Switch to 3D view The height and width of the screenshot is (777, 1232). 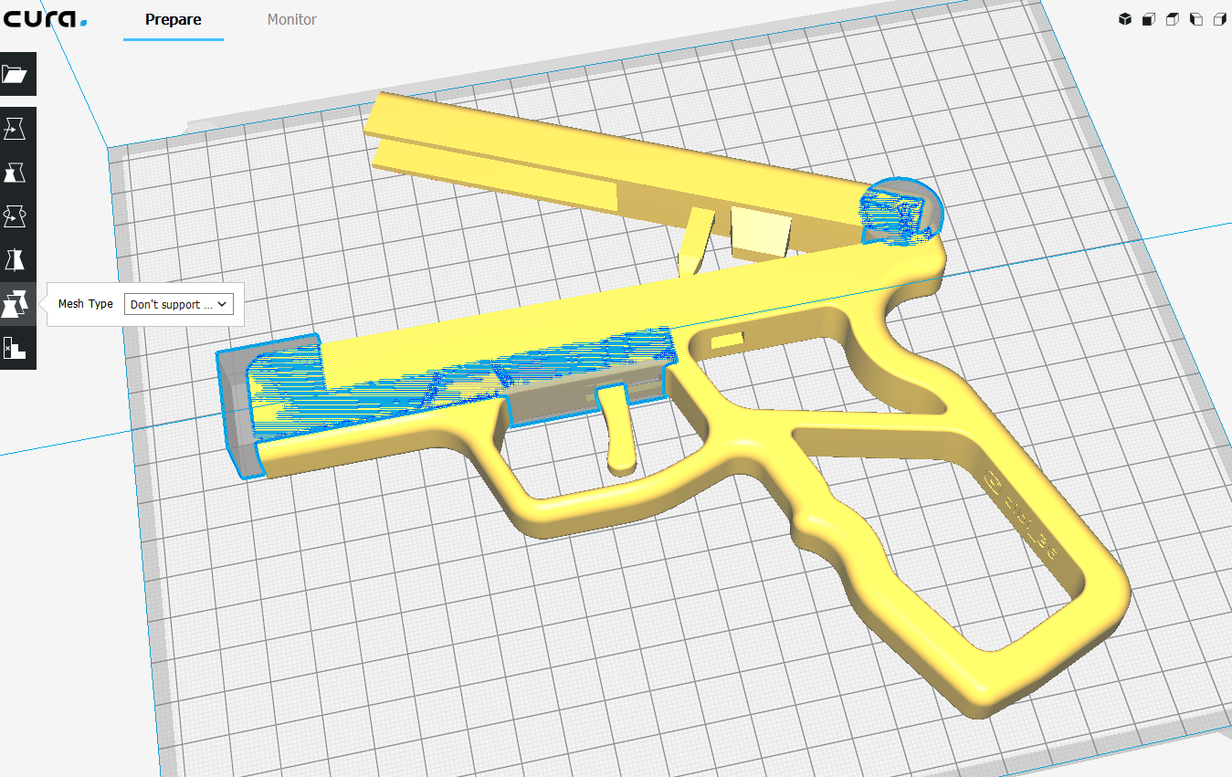click(x=1124, y=18)
